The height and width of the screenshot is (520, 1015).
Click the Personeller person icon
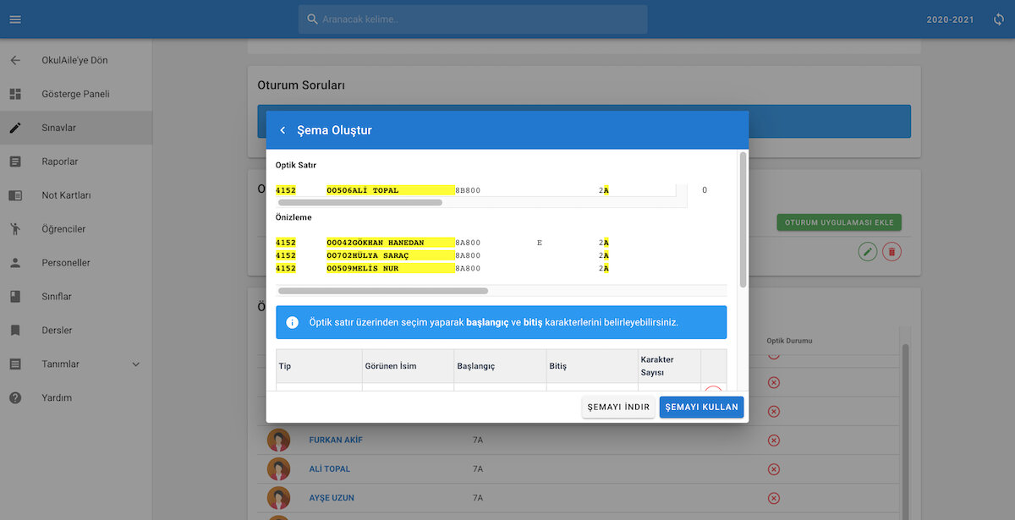(x=15, y=263)
